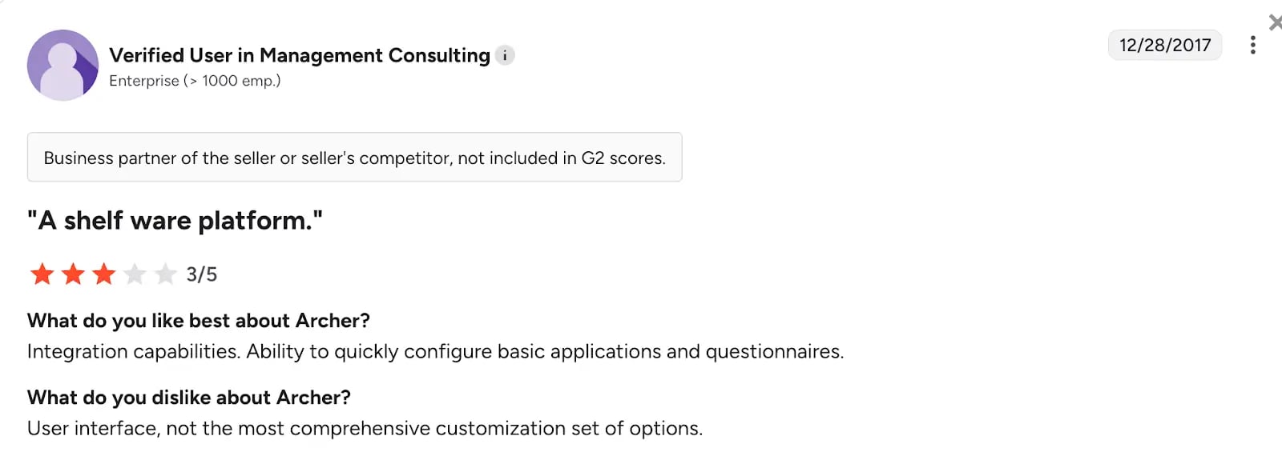Click the reviewer's purple avatar icon
Viewport: 1282px width, 460px height.
(62, 66)
